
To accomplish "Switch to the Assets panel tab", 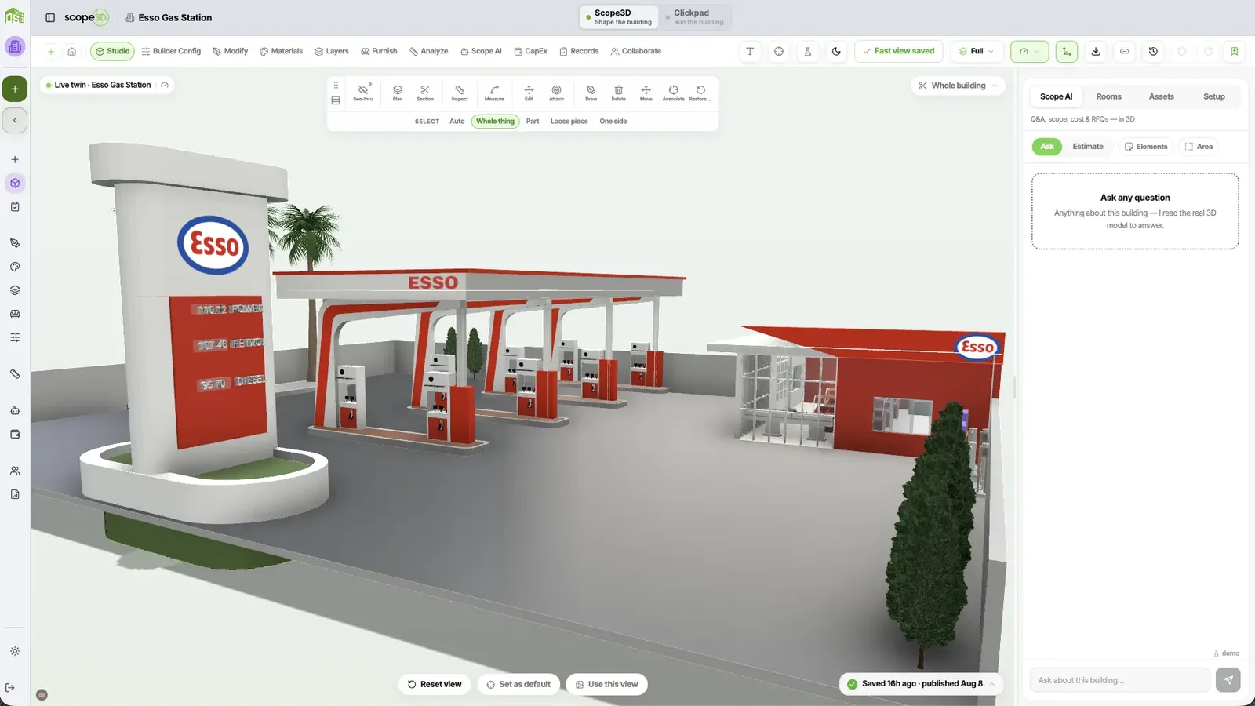I will click(x=1161, y=96).
